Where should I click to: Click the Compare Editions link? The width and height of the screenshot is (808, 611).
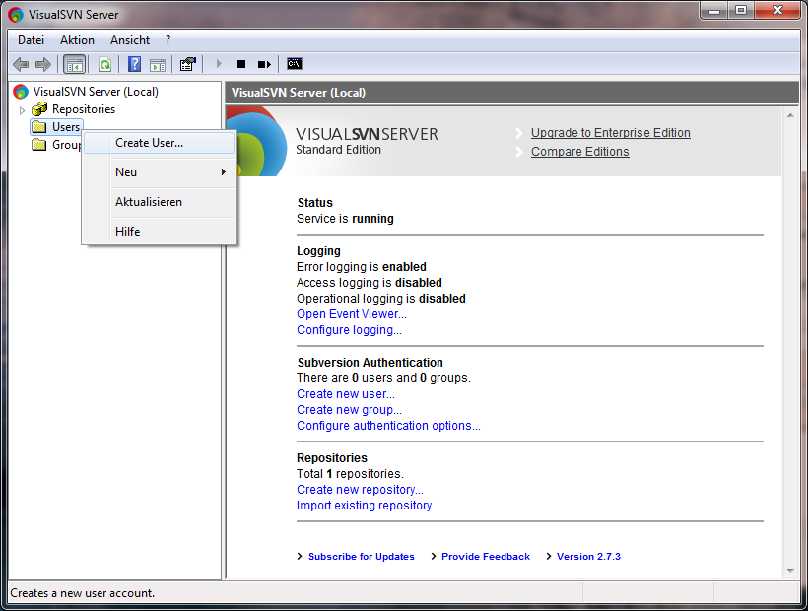click(580, 152)
